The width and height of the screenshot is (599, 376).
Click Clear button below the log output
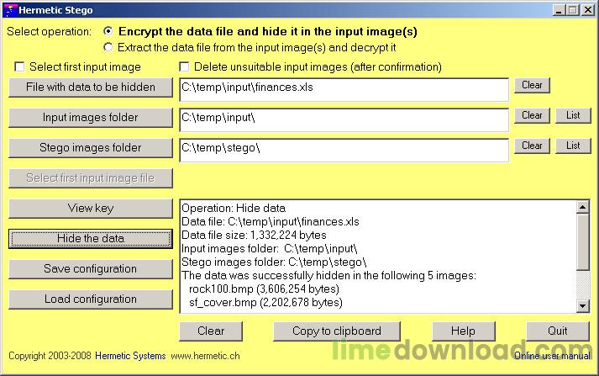[x=211, y=331]
